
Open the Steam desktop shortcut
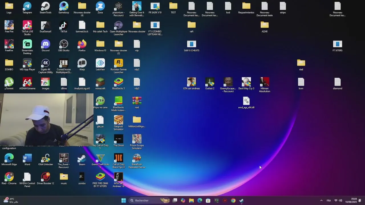point(82,159)
